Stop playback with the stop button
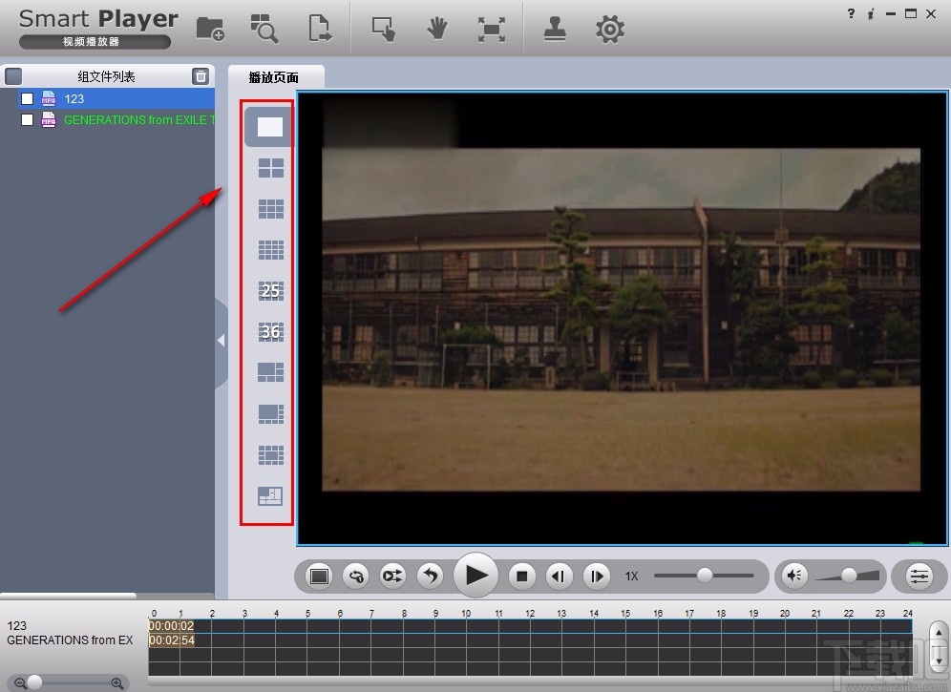951x692 pixels. coord(521,576)
